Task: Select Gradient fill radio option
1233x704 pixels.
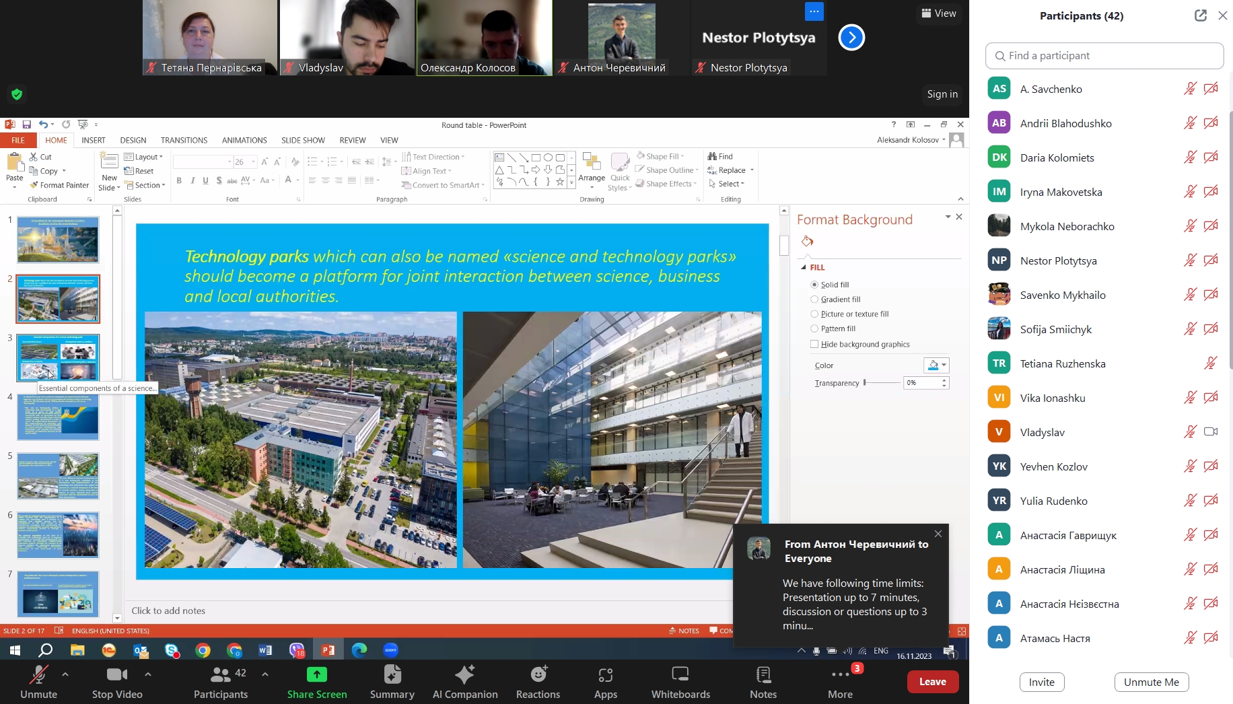Action: 814,300
